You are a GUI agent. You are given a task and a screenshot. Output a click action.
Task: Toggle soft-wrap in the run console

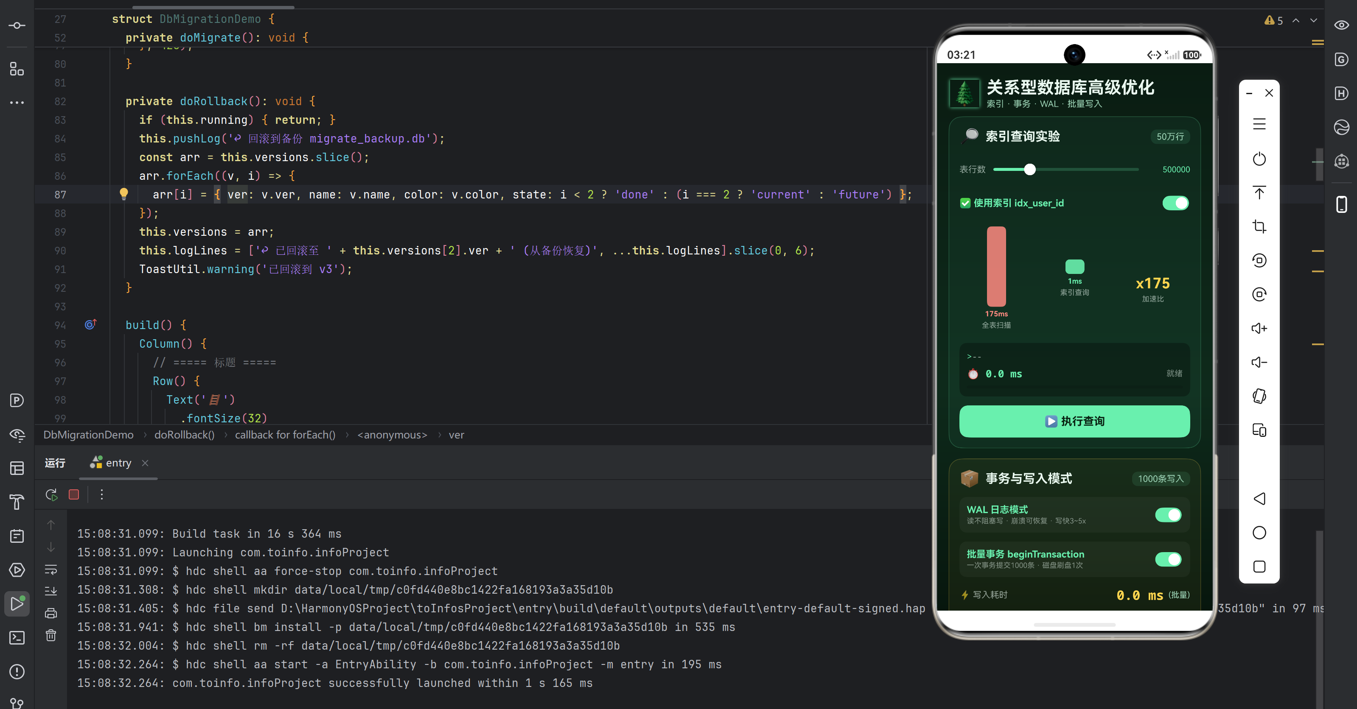pos(50,569)
